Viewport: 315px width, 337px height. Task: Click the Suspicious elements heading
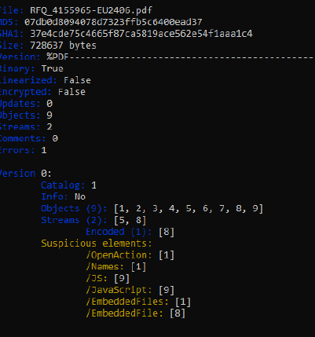[97, 244]
